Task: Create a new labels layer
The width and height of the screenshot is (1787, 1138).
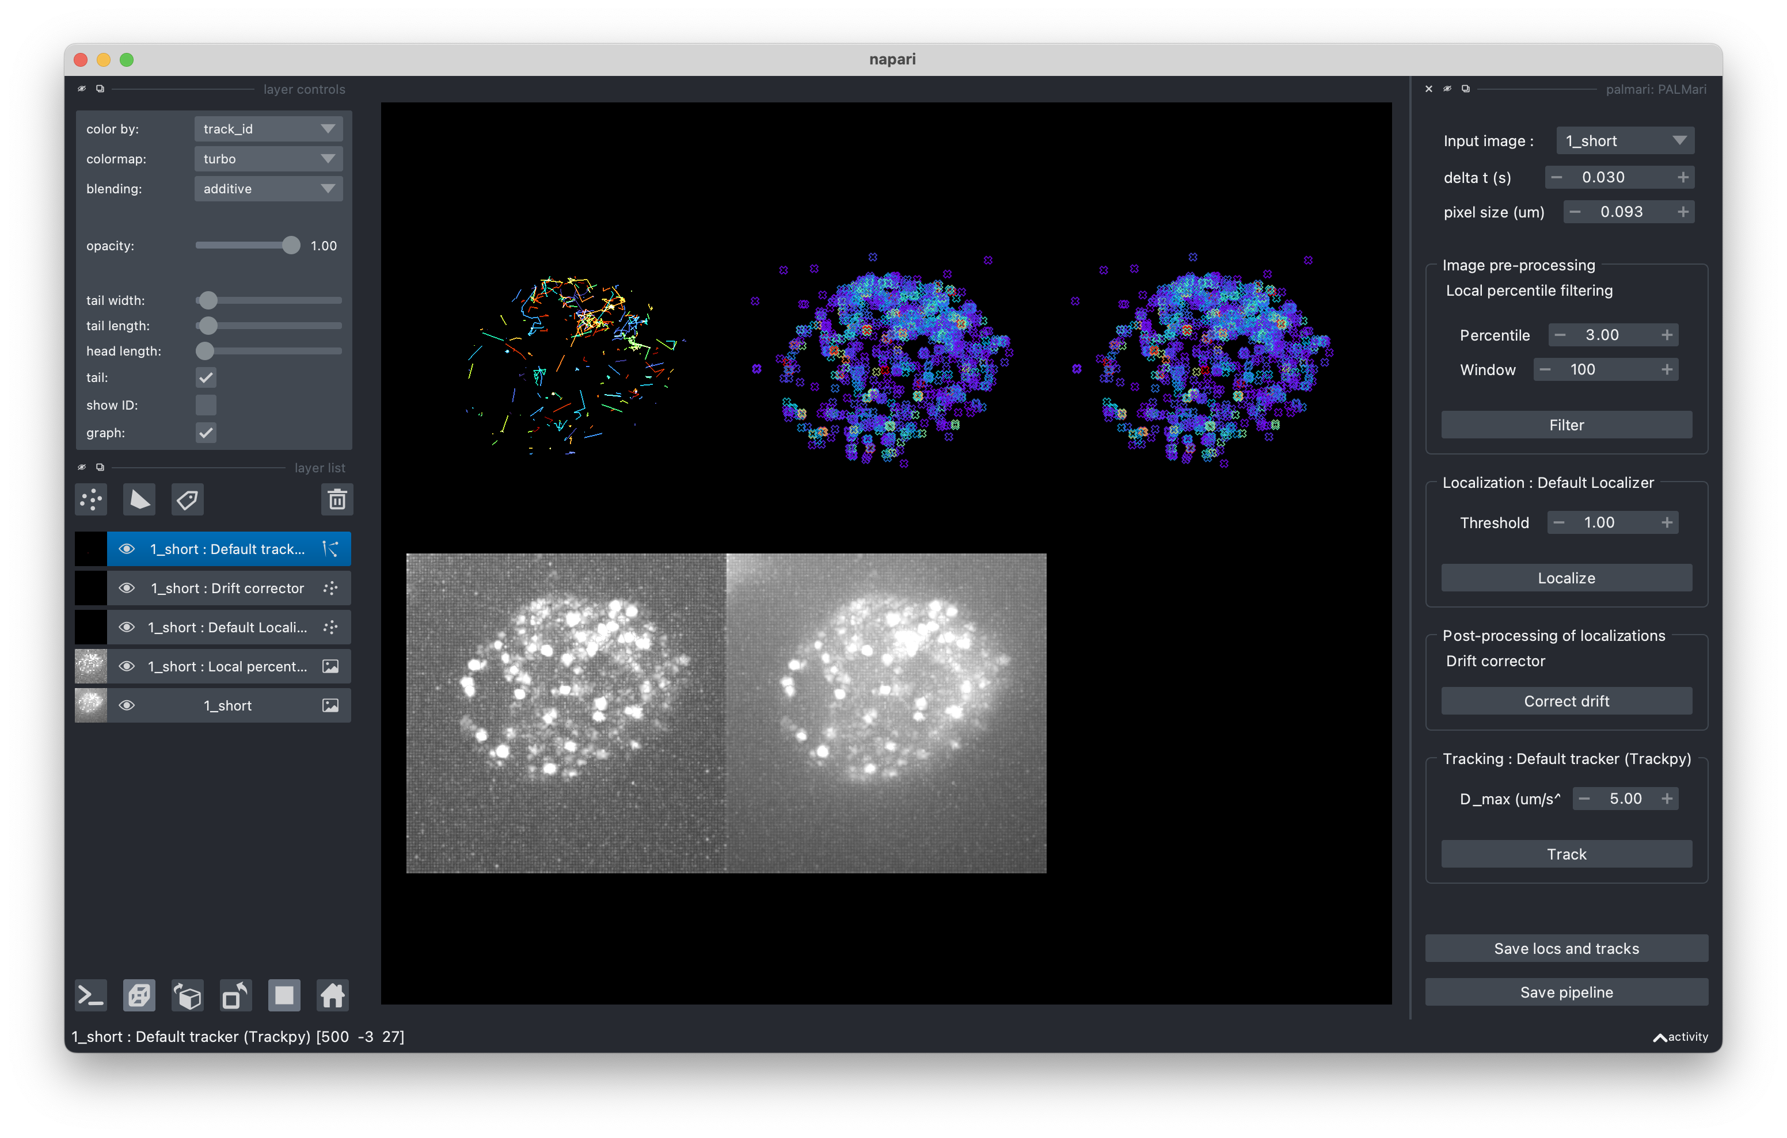Action: (x=187, y=499)
